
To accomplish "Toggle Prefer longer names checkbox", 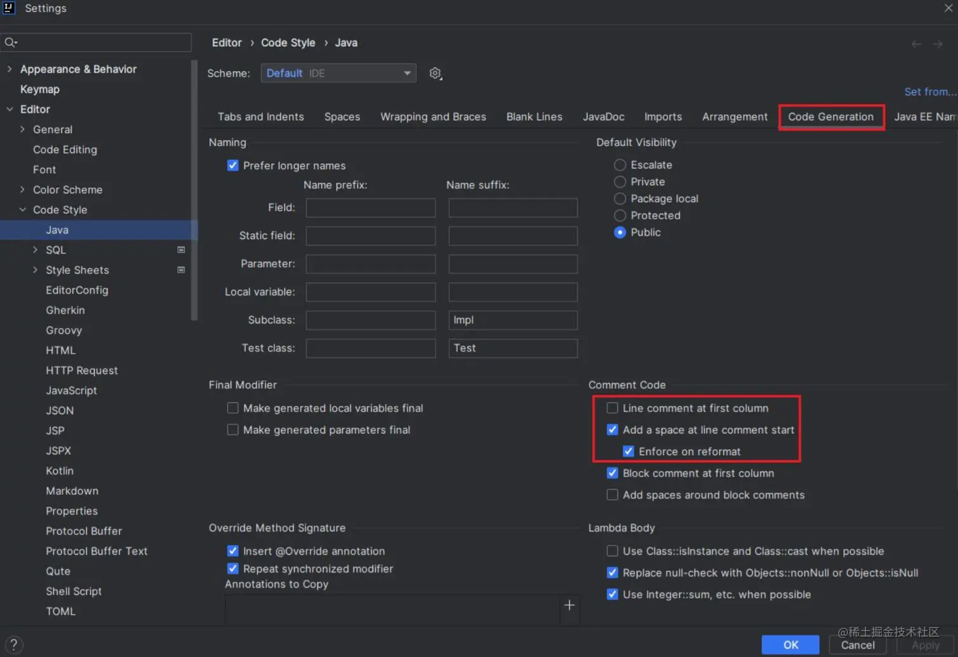I will click(233, 166).
